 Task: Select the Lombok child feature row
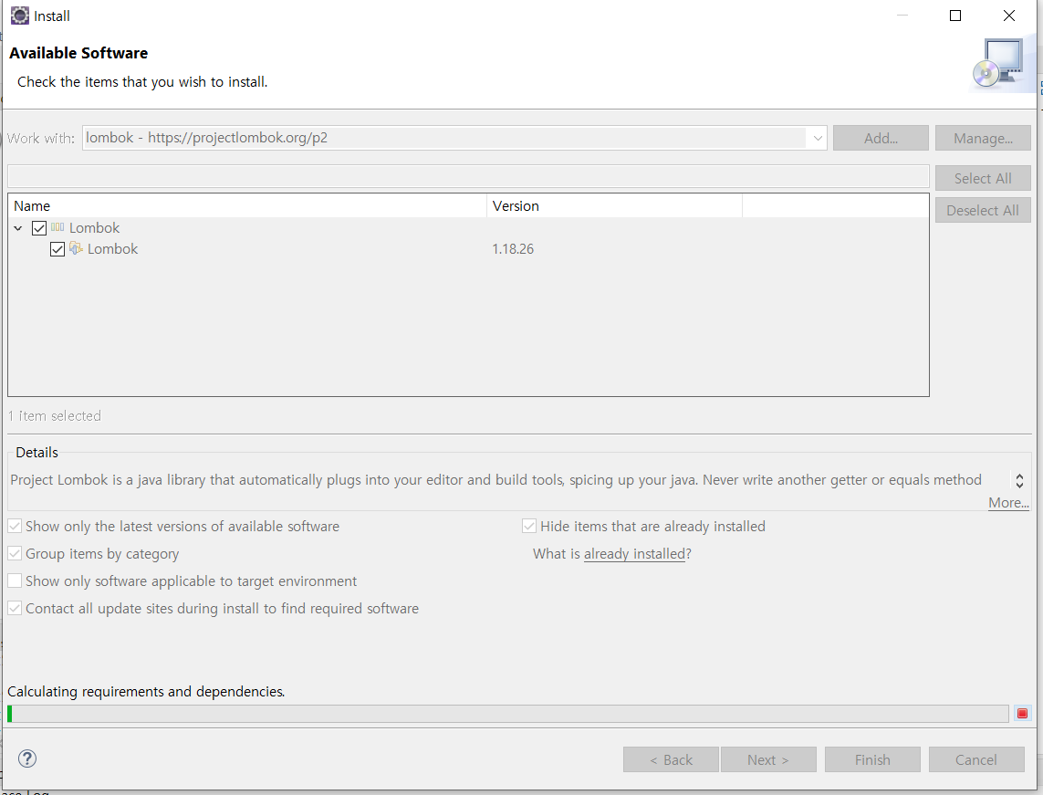point(468,249)
